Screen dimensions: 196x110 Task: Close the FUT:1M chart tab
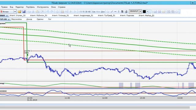click(9, 20)
